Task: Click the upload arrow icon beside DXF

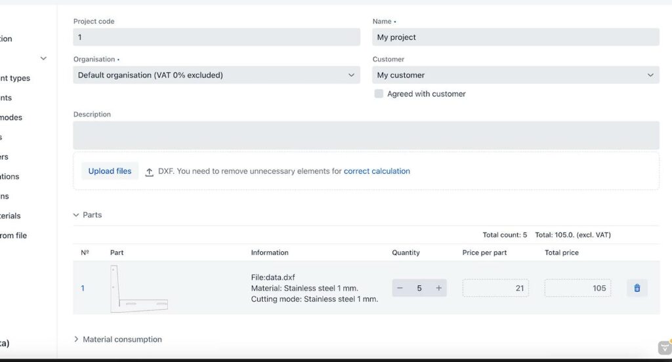Action: pos(150,172)
